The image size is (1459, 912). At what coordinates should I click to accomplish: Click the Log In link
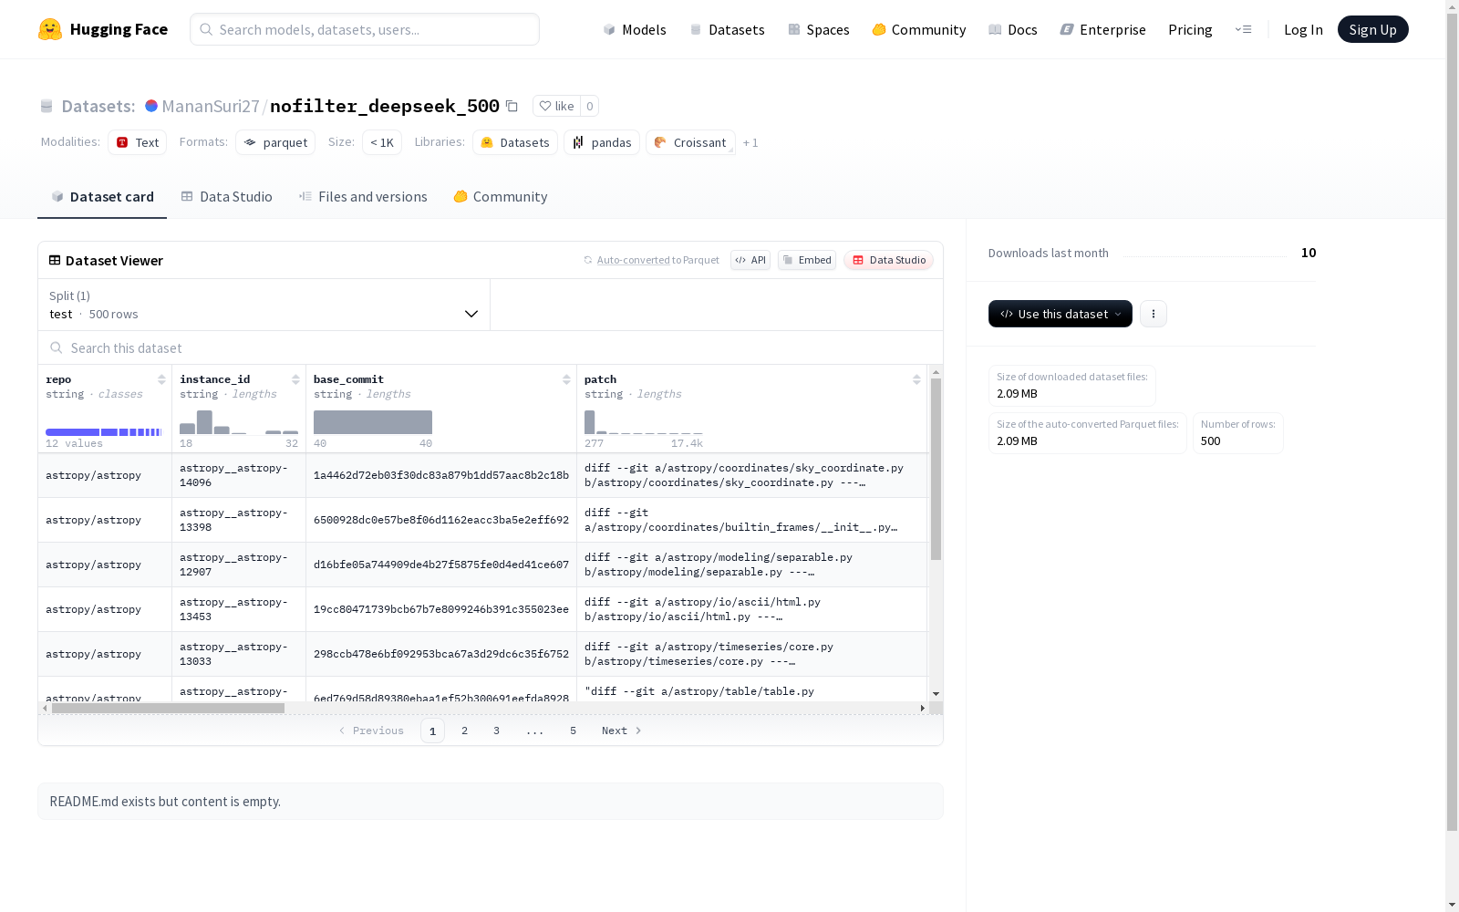click(x=1303, y=29)
